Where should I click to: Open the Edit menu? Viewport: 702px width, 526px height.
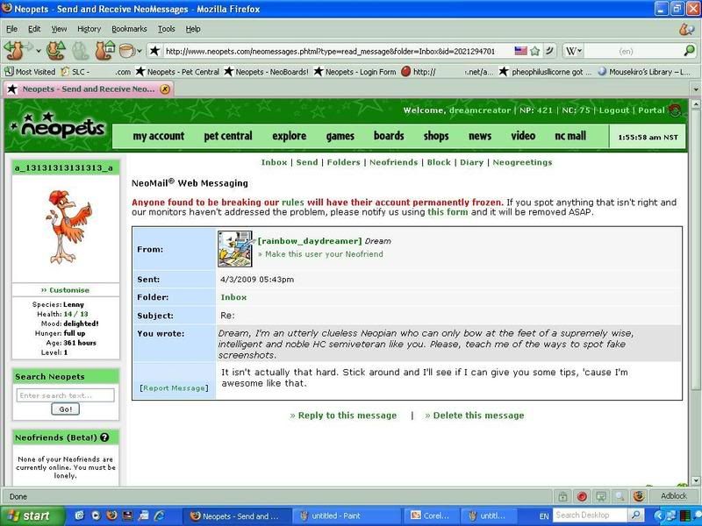pyautogui.click(x=34, y=29)
